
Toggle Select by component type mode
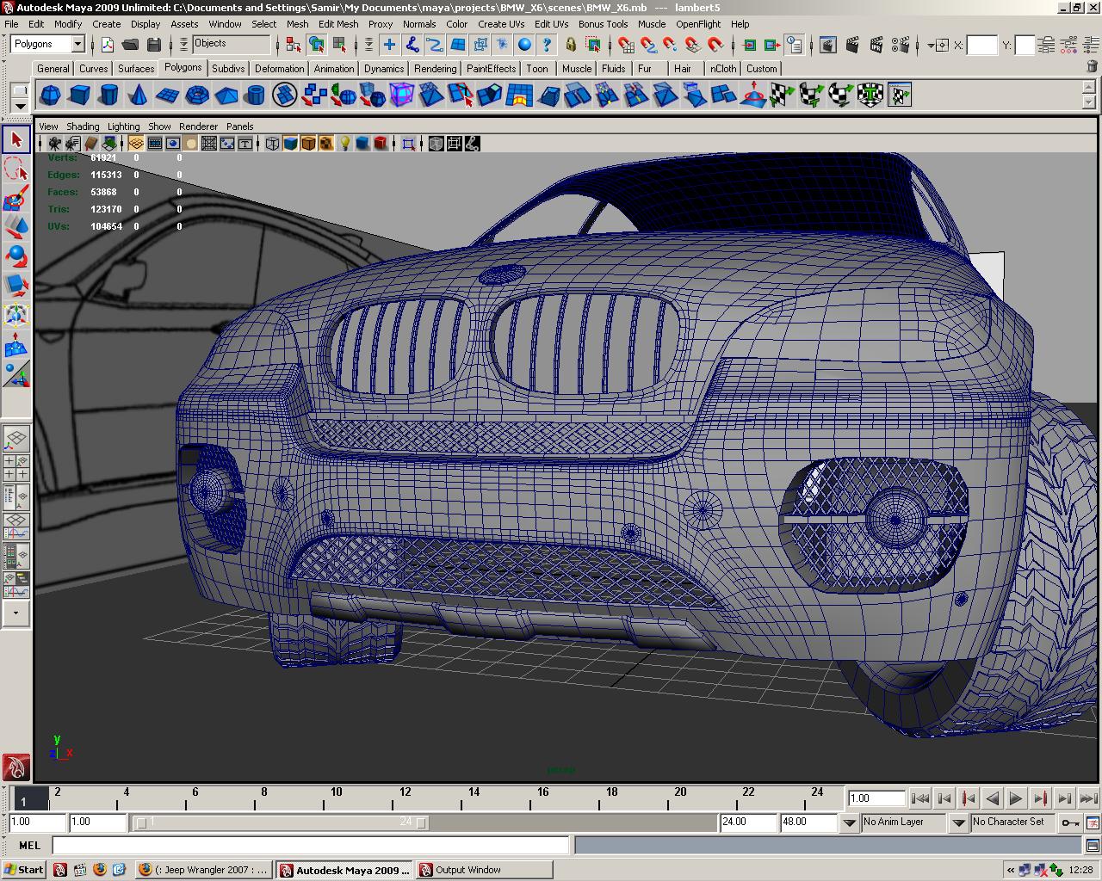tap(340, 45)
